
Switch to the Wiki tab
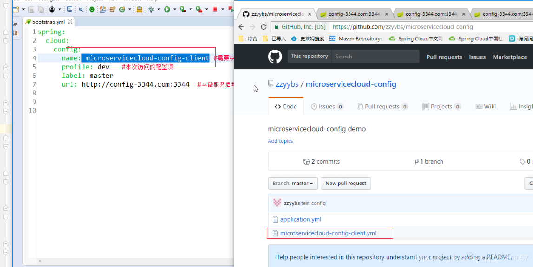coord(486,107)
